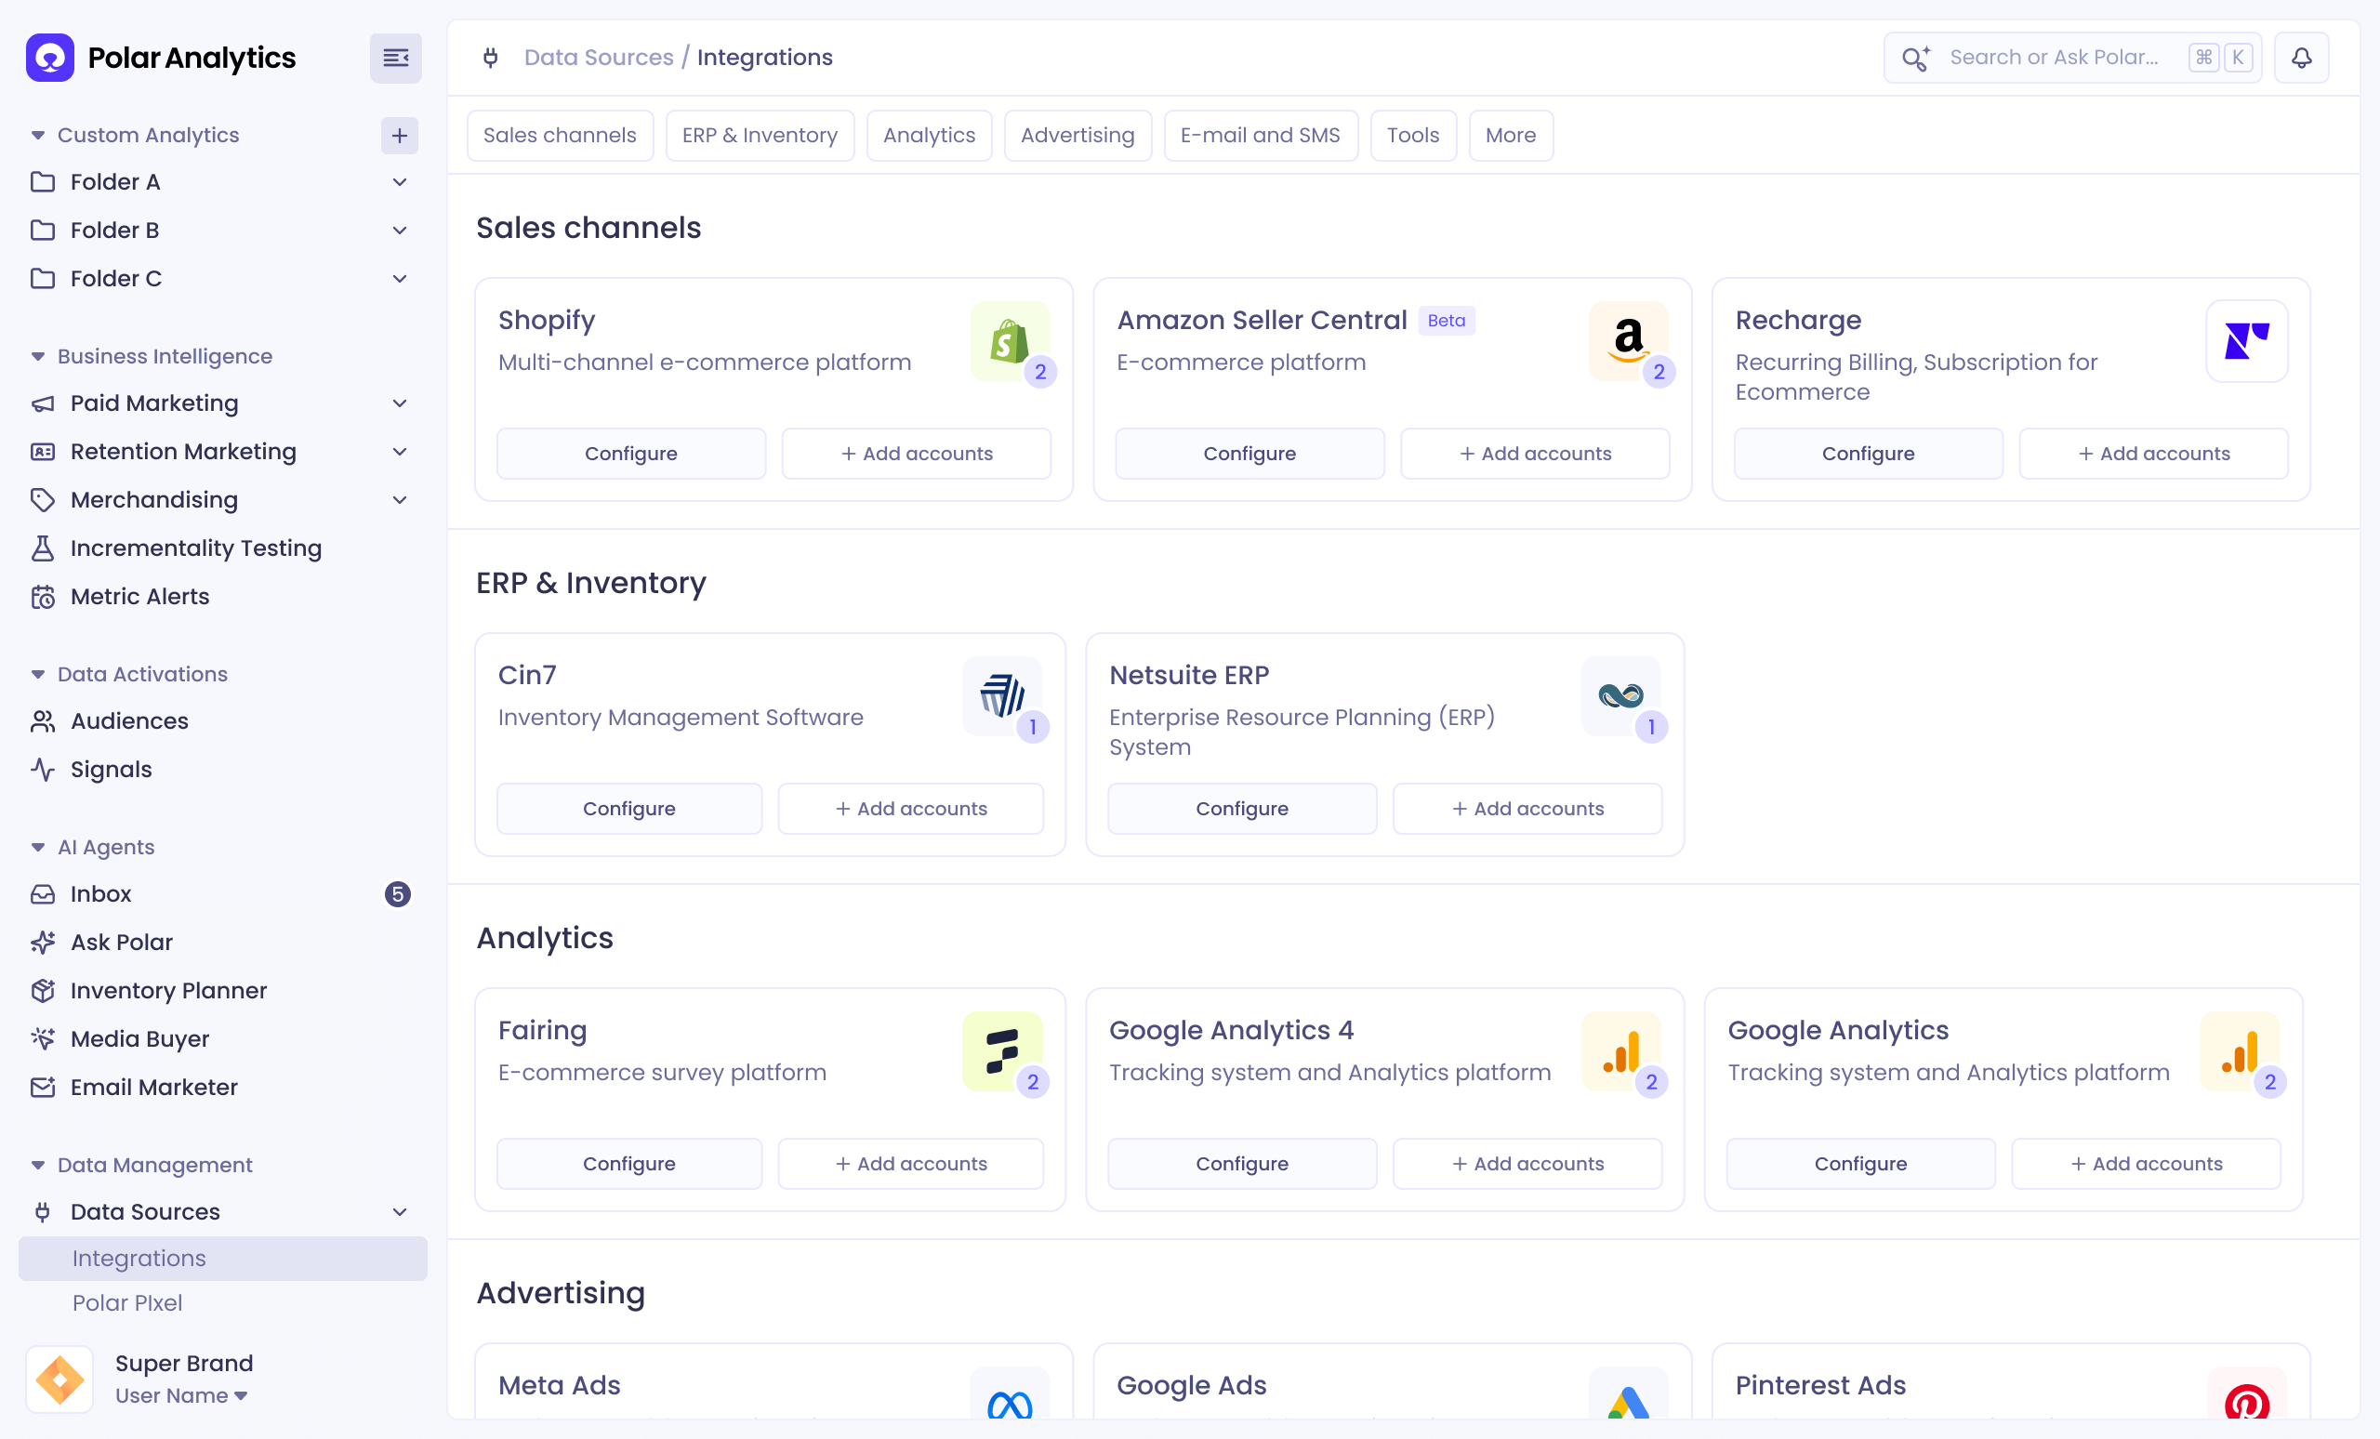Screen dimensions: 2380x1439
Task: Select the Sales channels filter tab
Action: pyautogui.click(x=560, y=135)
